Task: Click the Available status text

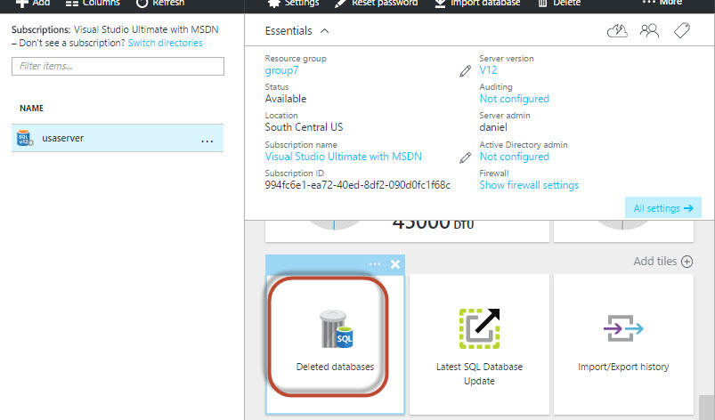Action: click(286, 99)
